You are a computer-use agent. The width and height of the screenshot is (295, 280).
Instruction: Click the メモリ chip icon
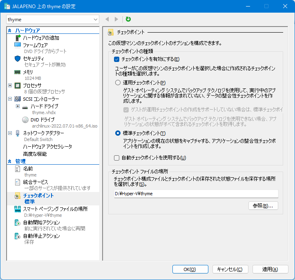pyautogui.click(x=17, y=72)
